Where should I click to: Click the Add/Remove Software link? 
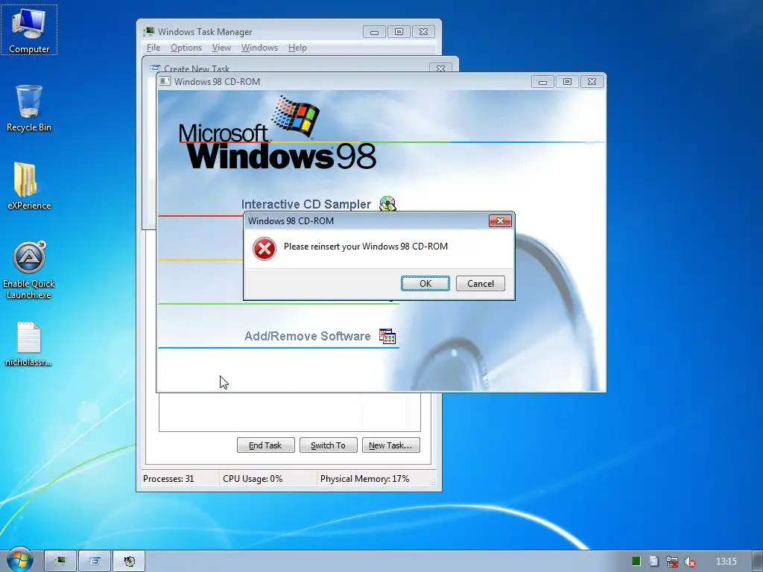[308, 336]
